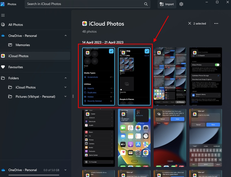Open the hamburger navigation menu
231x177 pixels.
pos(3,15)
